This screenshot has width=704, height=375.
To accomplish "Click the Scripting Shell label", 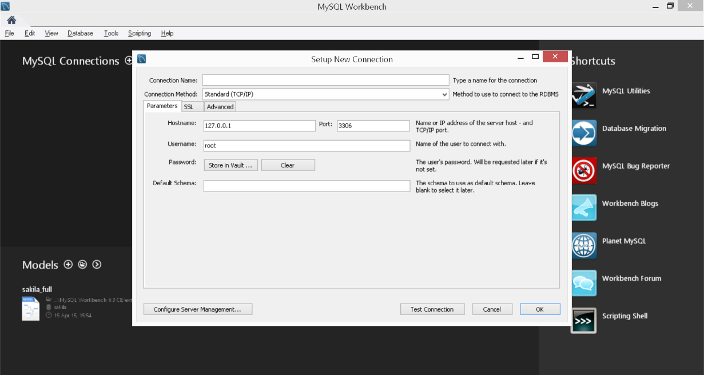I will [x=625, y=316].
